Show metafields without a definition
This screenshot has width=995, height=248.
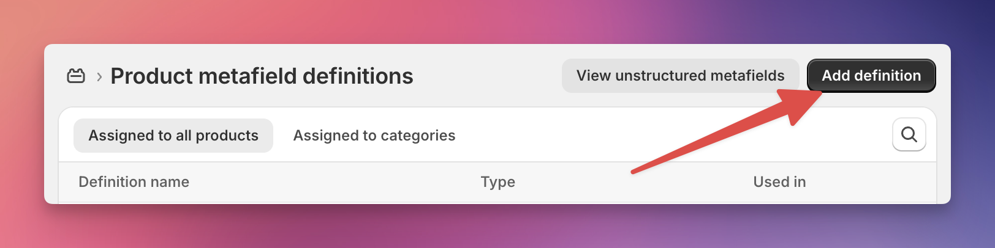point(680,76)
